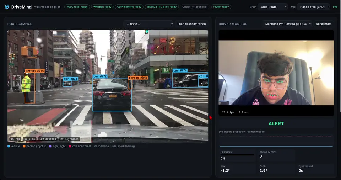Click the person #775 detection label

click(x=34, y=71)
